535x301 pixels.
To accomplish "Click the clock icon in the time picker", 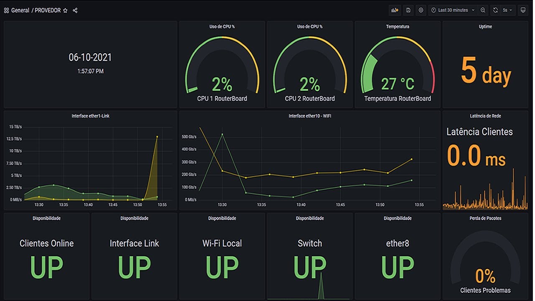I will (433, 10).
